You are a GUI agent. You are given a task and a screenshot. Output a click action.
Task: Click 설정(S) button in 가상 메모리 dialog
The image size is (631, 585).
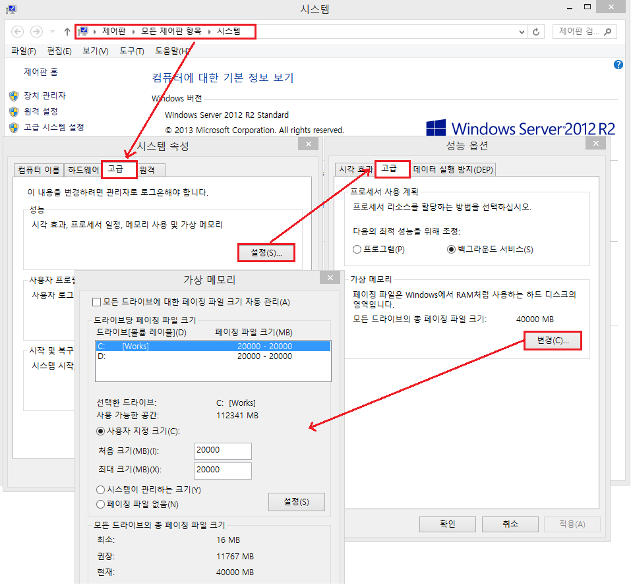pos(296,502)
